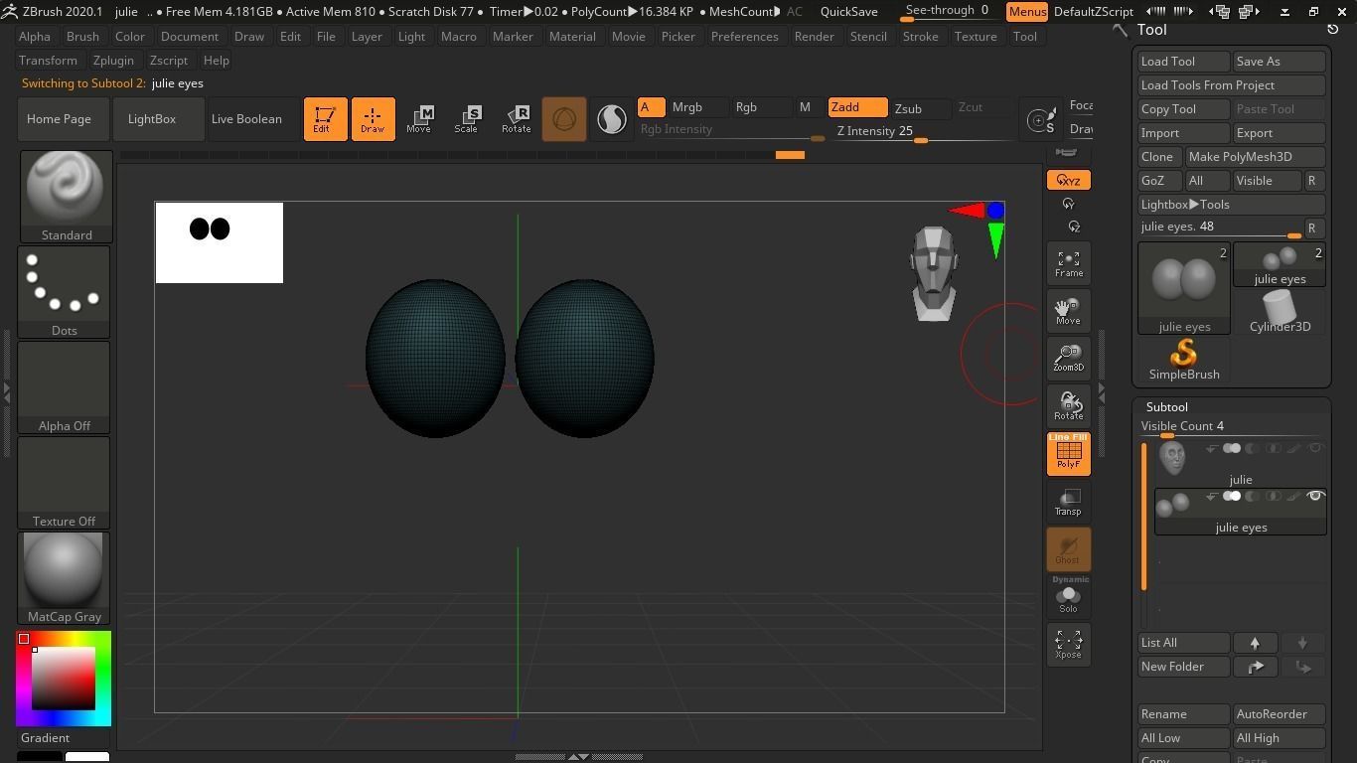Click the Xpose button
1357x763 pixels.
[1068, 644]
